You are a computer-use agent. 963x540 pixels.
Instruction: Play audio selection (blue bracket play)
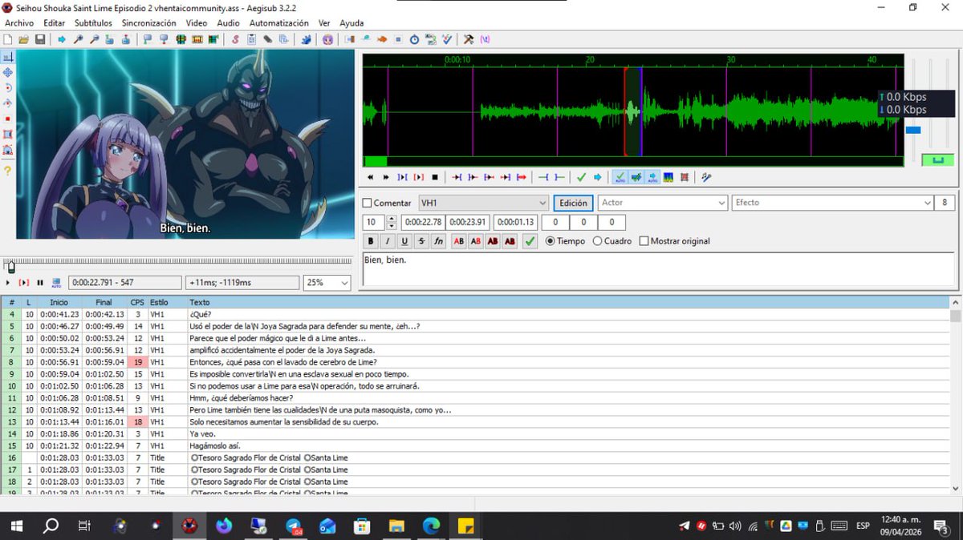point(402,177)
